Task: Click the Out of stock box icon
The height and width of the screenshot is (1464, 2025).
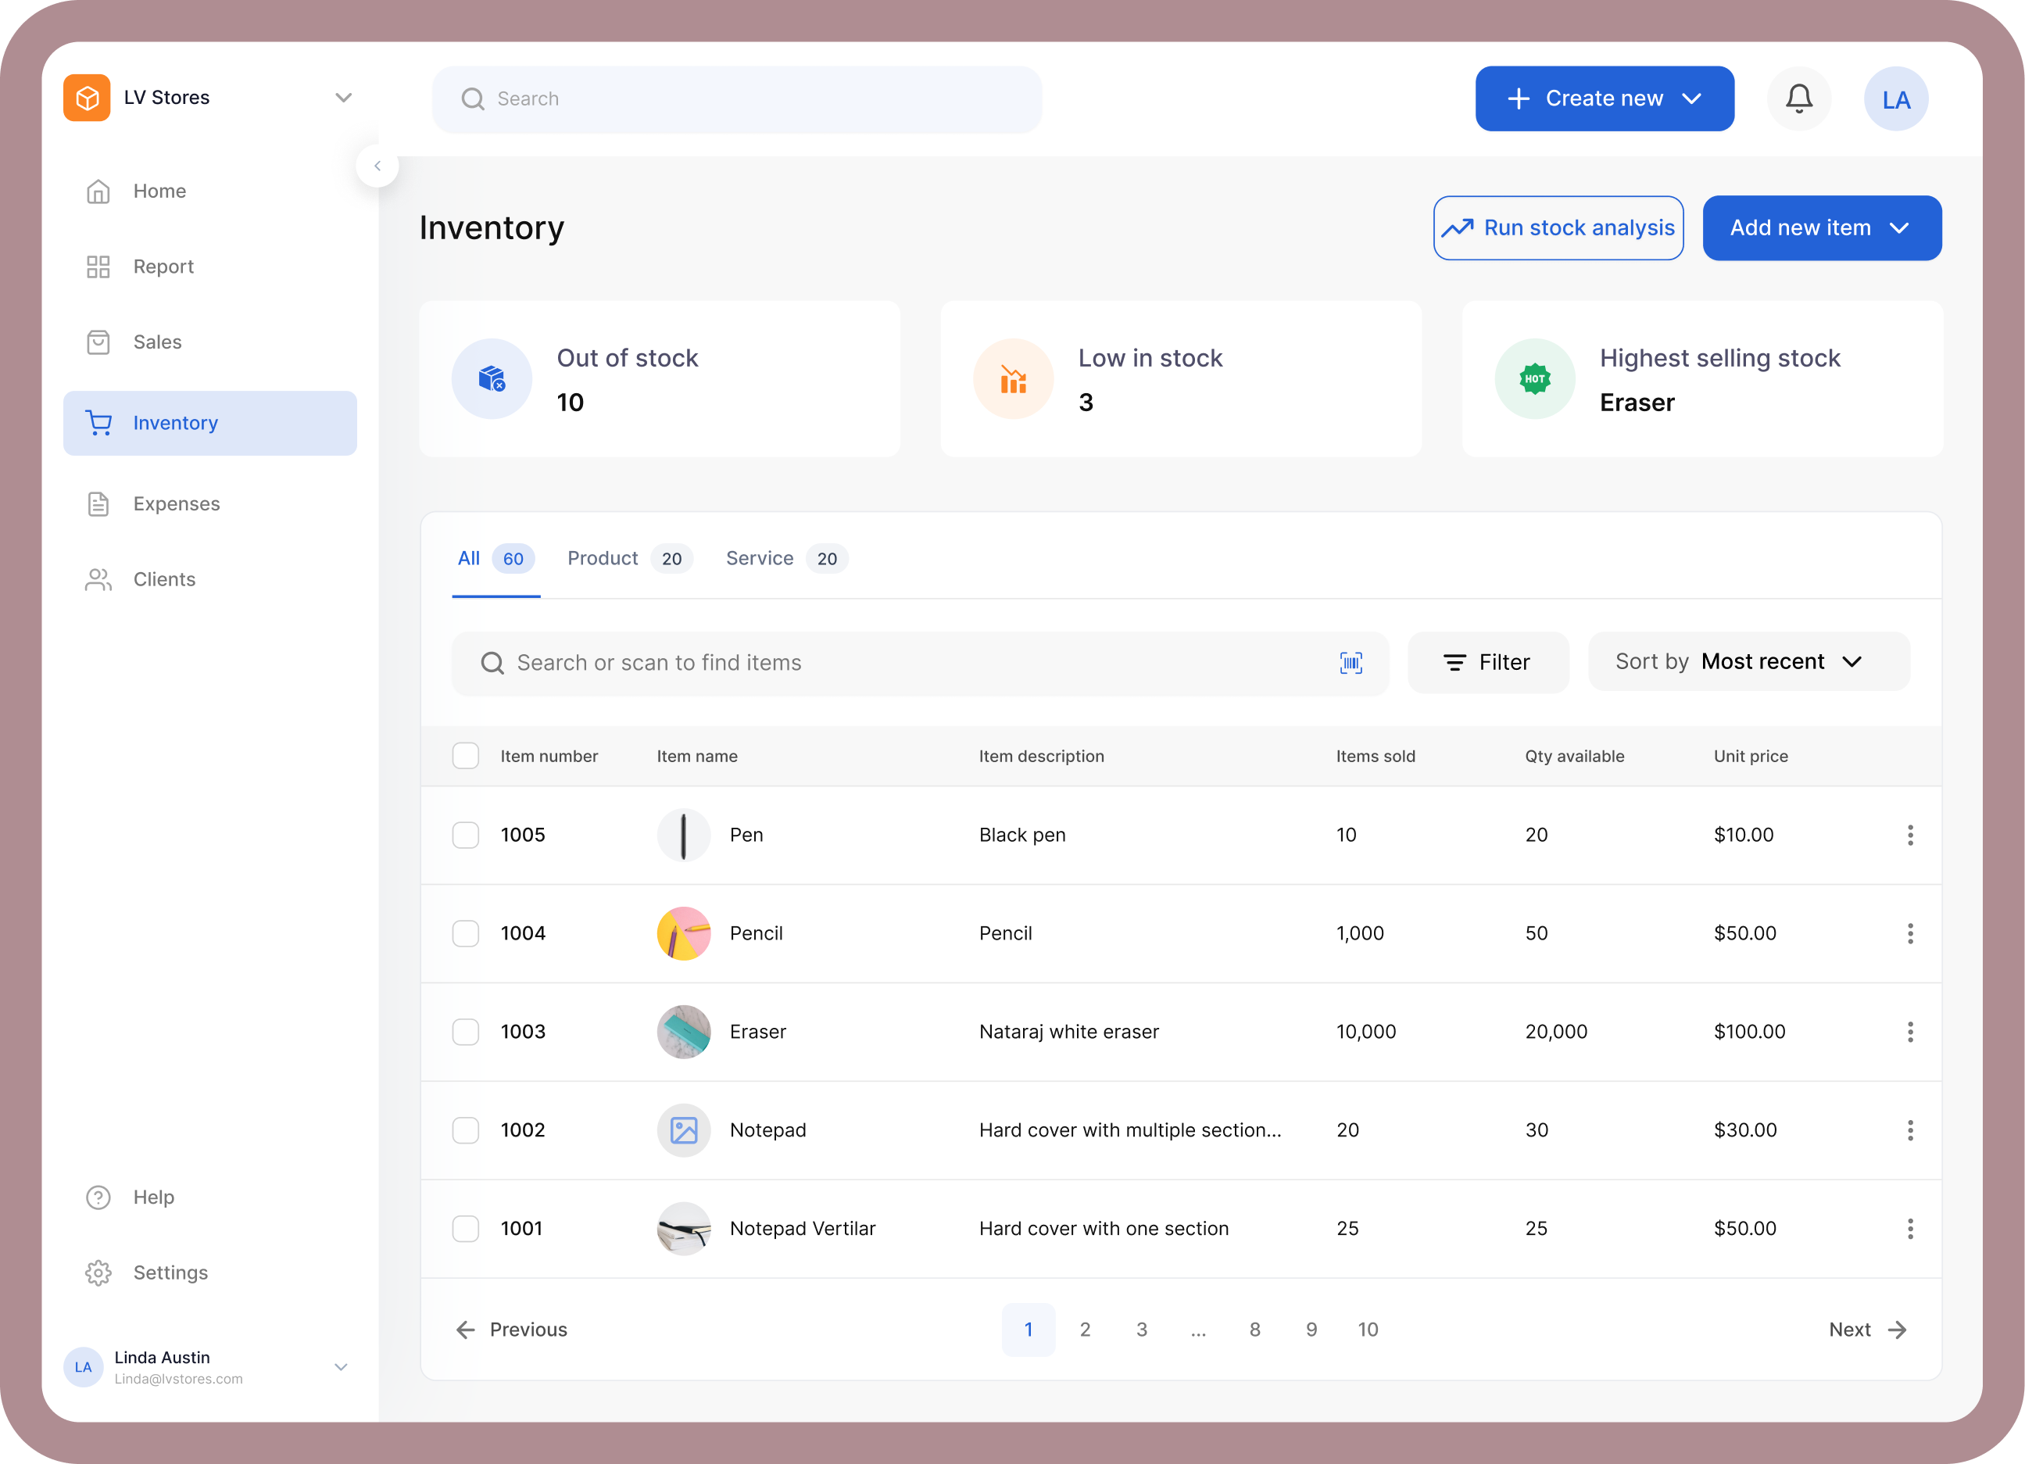Action: coord(492,378)
